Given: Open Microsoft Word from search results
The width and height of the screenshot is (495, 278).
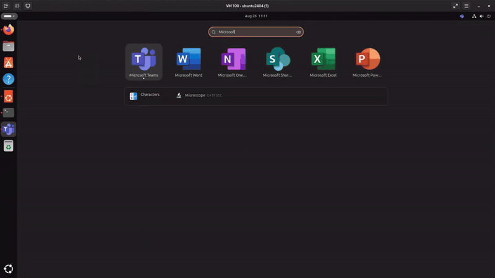Looking at the screenshot, I should (x=189, y=62).
